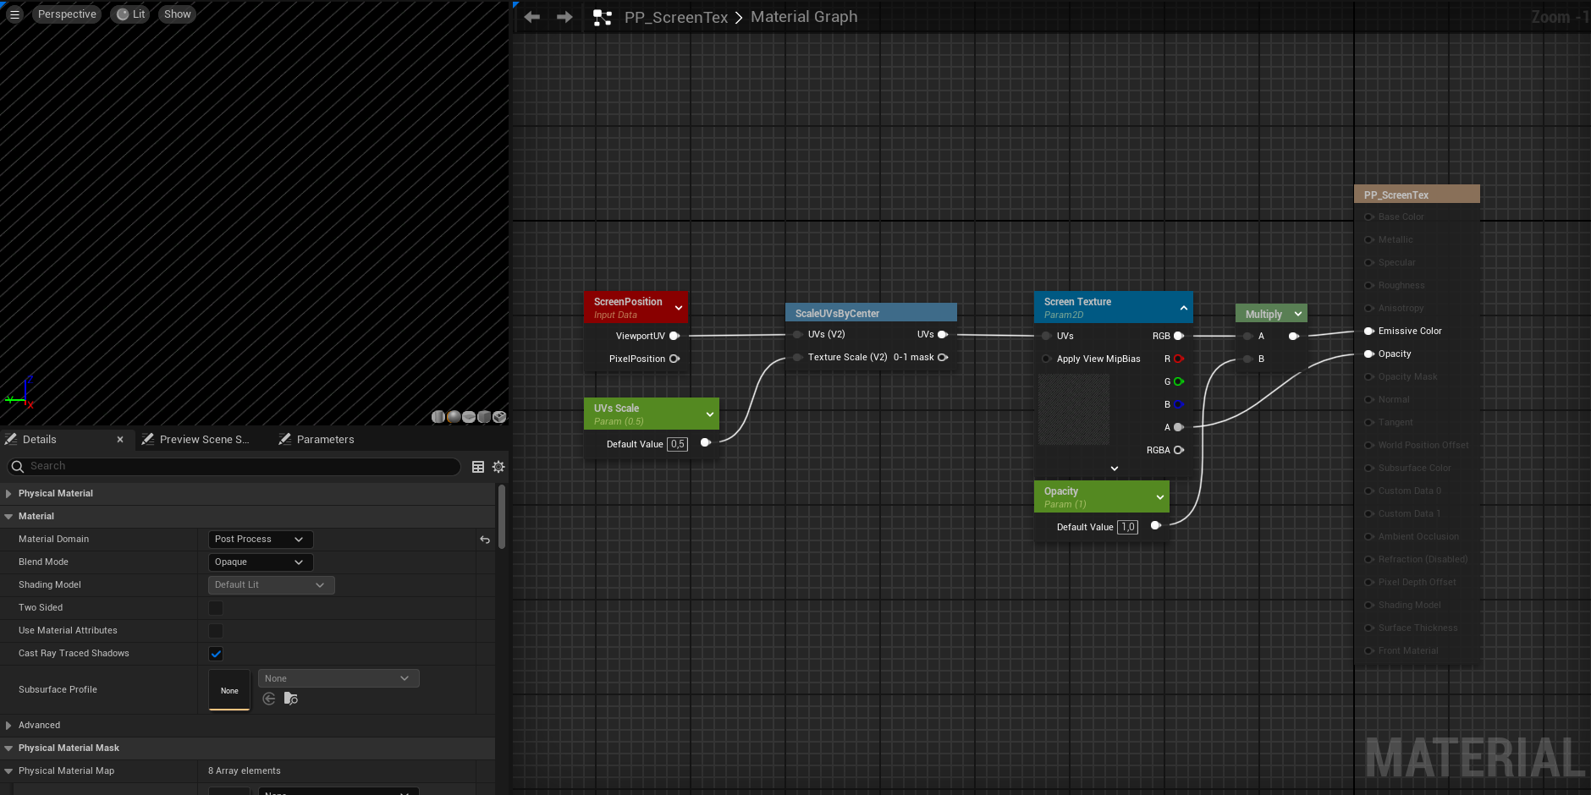Collapse the Material section
Image resolution: width=1591 pixels, height=795 pixels.
point(8,516)
